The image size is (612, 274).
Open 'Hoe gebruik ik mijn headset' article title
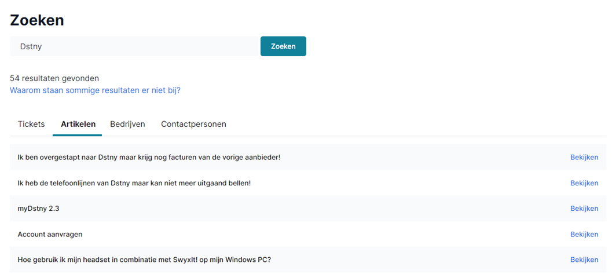144,260
